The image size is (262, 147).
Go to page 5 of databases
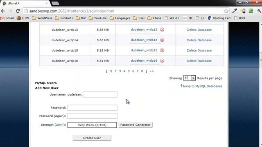point(129,71)
